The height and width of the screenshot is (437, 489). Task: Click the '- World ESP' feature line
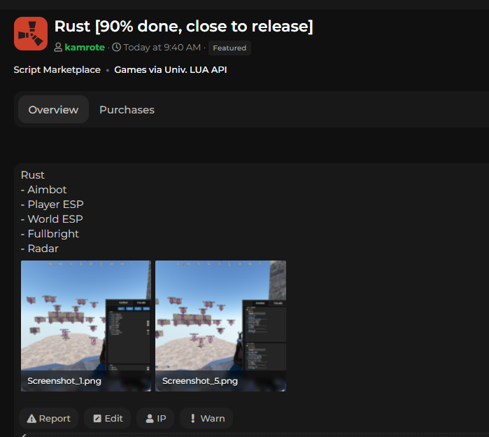click(52, 218)
